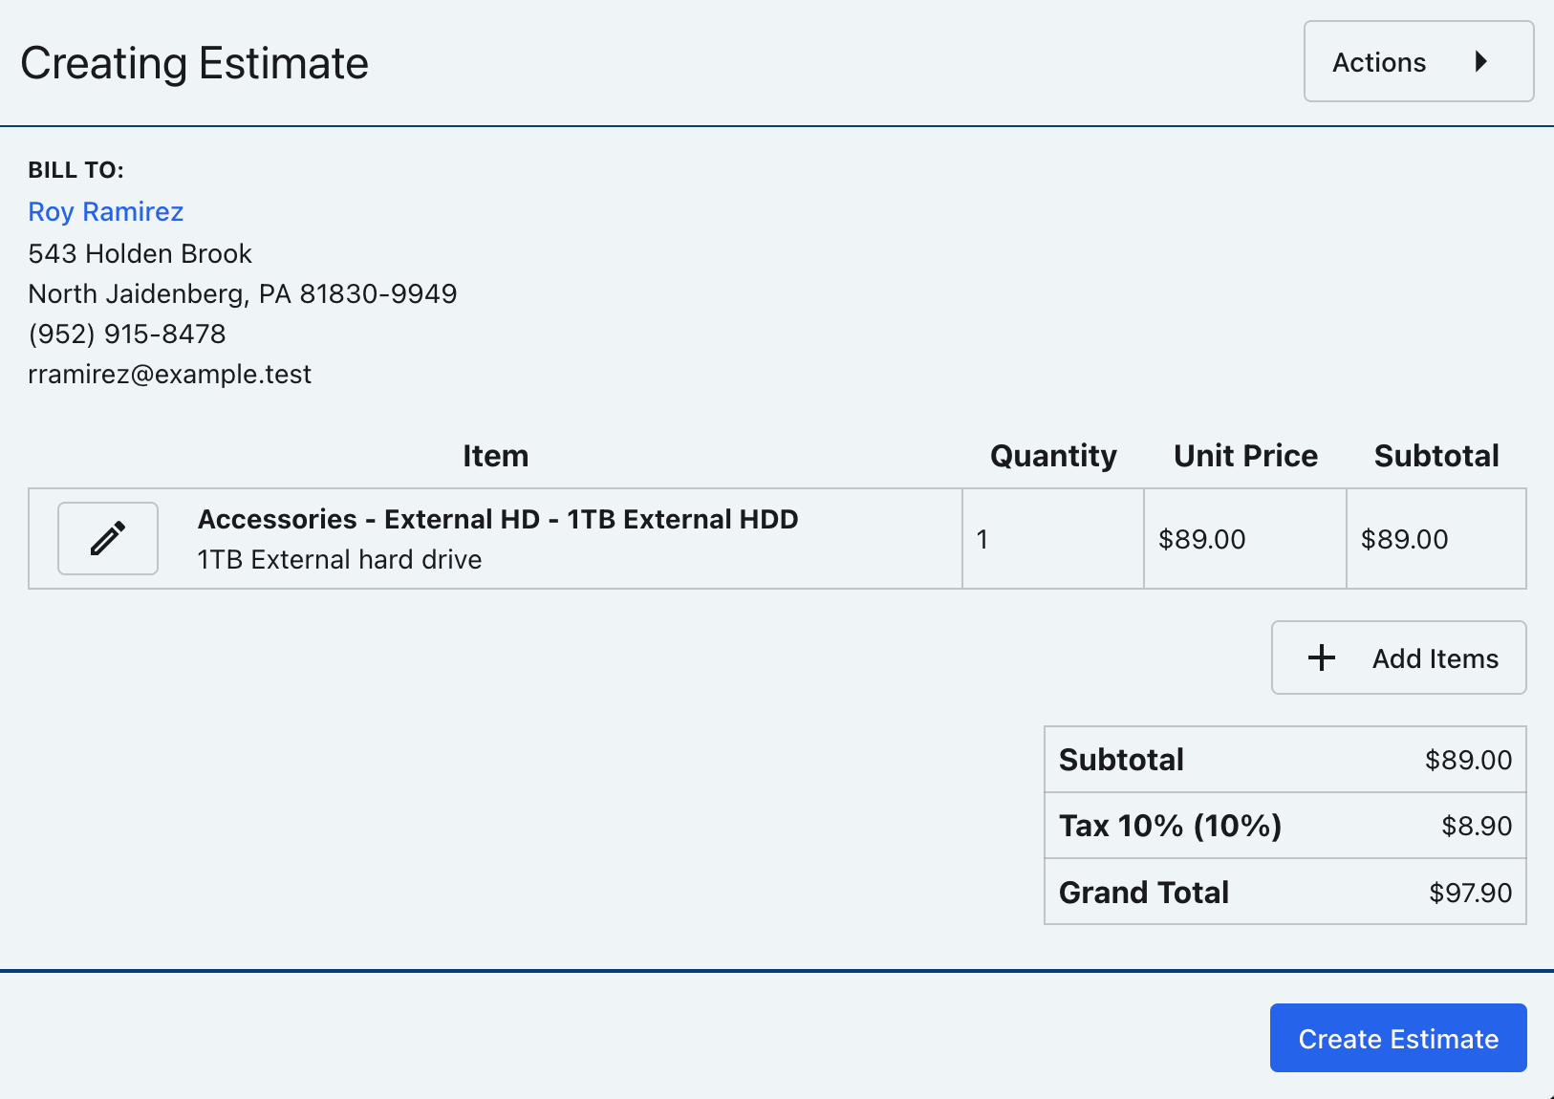Click the address line 543 Holden Brook
Image resolution: width=1554 pixels, height=1099 pixels.
[x=140, y=253]
